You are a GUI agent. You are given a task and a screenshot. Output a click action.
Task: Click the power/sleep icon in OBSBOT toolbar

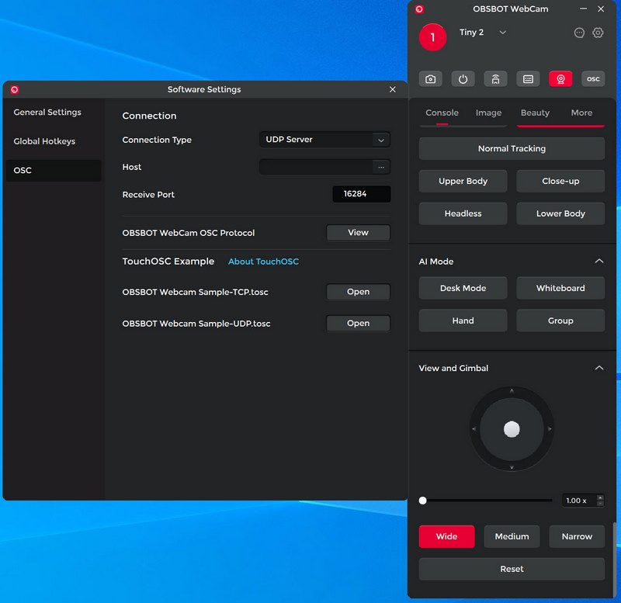463,79
